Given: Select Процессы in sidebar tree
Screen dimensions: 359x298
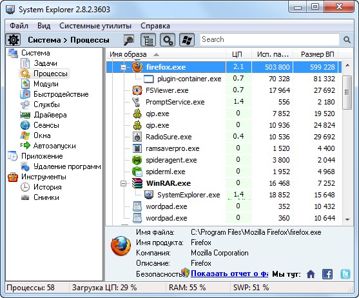Looking at the screenshot, I should [x=50, y=74].
